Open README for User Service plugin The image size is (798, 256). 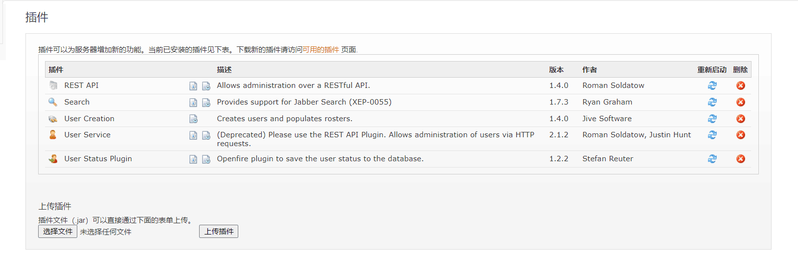[x=193, y=135]
